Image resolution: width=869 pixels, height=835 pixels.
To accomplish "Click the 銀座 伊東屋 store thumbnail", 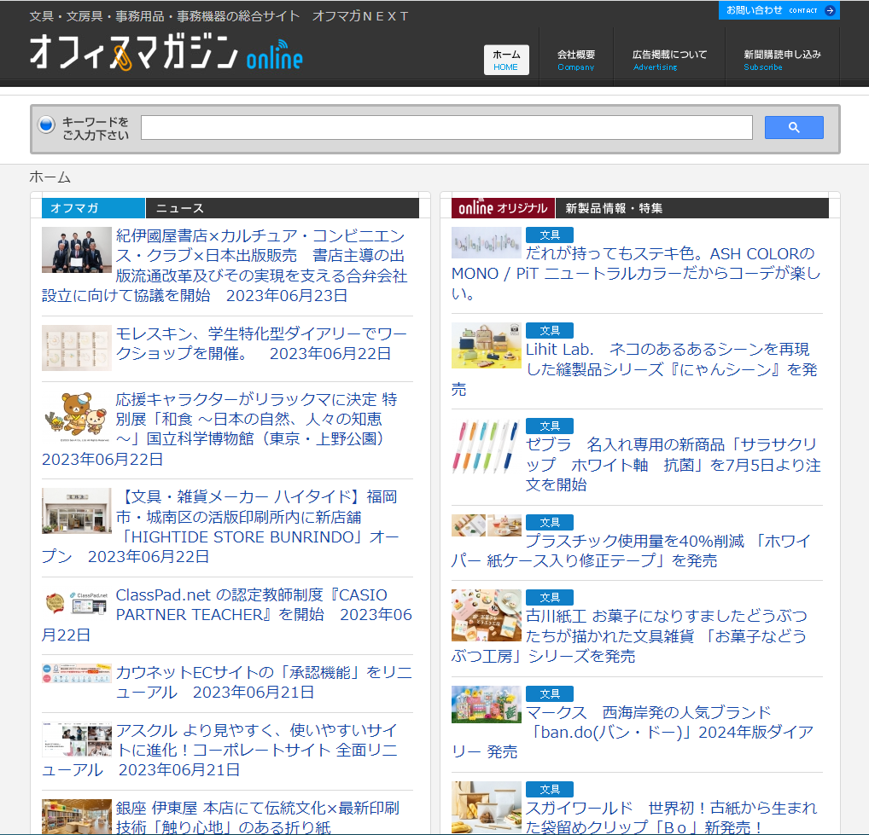I will point(77,817).
